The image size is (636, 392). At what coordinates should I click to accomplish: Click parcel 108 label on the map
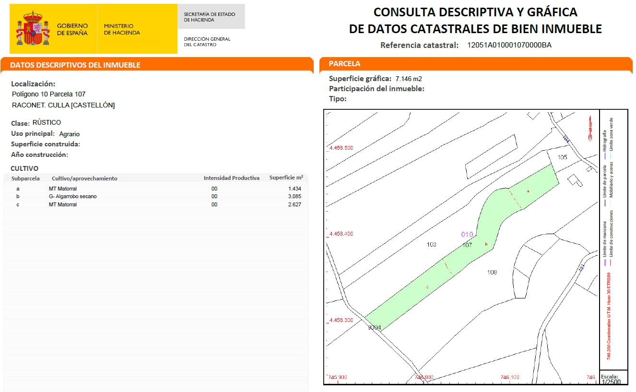click(x=492, y=273)
